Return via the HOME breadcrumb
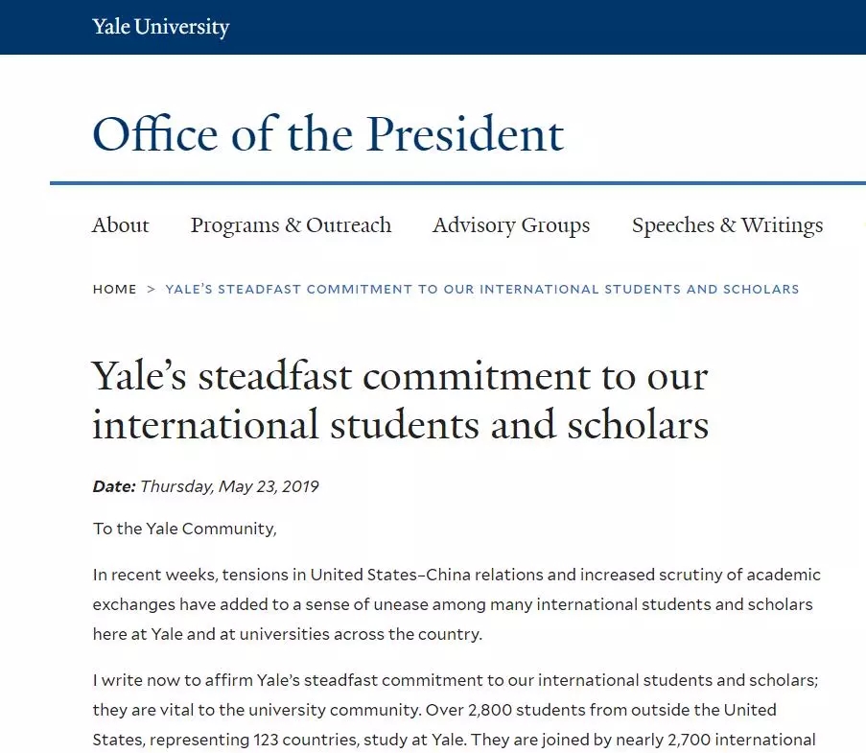The height and width of the screenshot is (753, 866). pos(114,289)
